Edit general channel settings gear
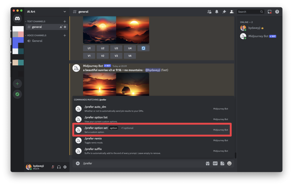This screenshot has height=186, width=293. 65,27
